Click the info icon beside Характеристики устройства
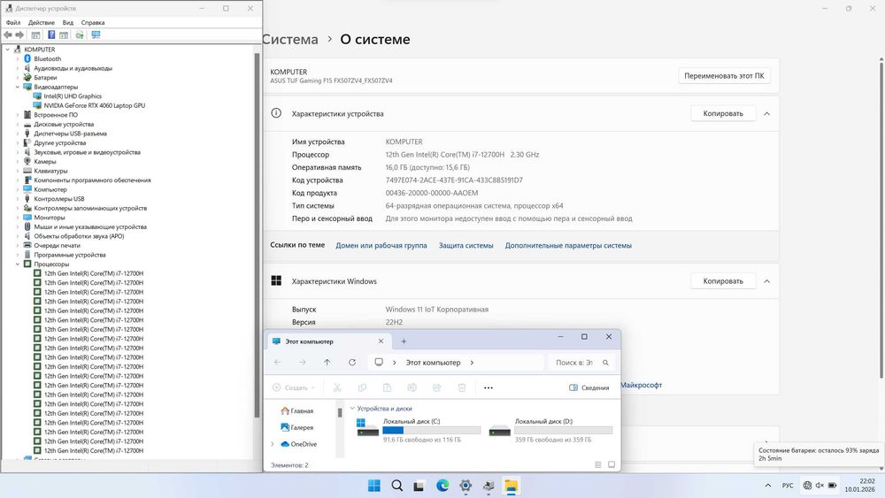This screenshot has height=498, width=885. point(276,113)
